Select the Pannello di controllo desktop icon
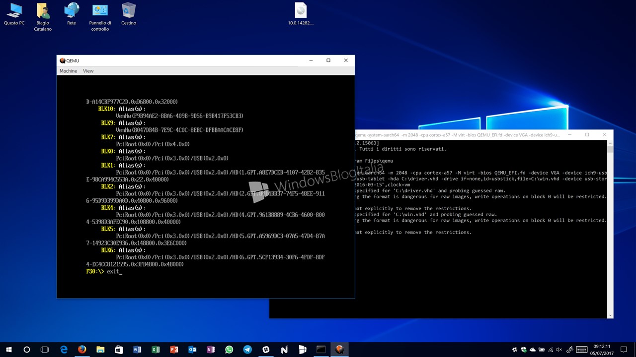The height and width of the screenshot is (357, 636). tap(100, 17)
